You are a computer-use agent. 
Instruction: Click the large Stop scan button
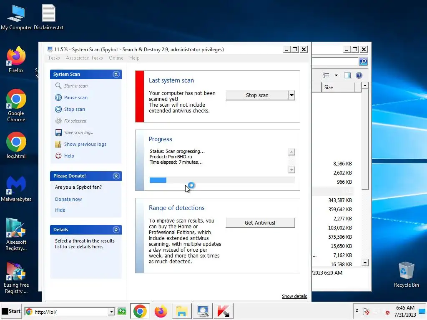click(x=257, y=95)
